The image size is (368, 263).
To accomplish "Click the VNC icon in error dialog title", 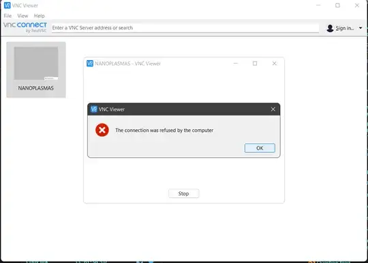I will [94, 109].
